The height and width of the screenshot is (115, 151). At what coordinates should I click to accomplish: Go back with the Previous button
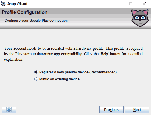click(x=111, y=109)
